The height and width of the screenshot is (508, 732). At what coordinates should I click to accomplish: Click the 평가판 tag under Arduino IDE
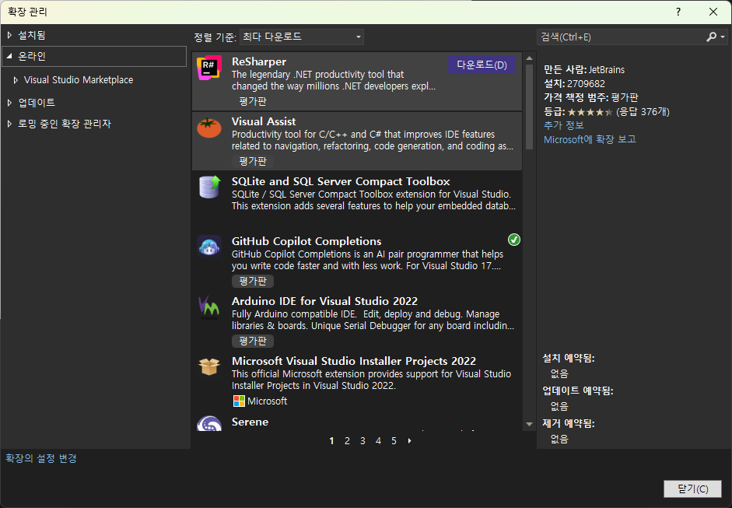pyautogui.click(x=253, y=341)
